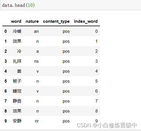Click the 'word' column header
Image resolution: width=141 pixels, height=131 pixels.
tap(16, 21)
